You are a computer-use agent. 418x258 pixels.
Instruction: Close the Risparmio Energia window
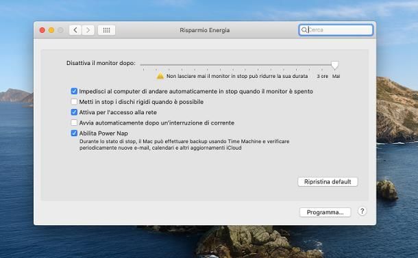click(42, 30)
